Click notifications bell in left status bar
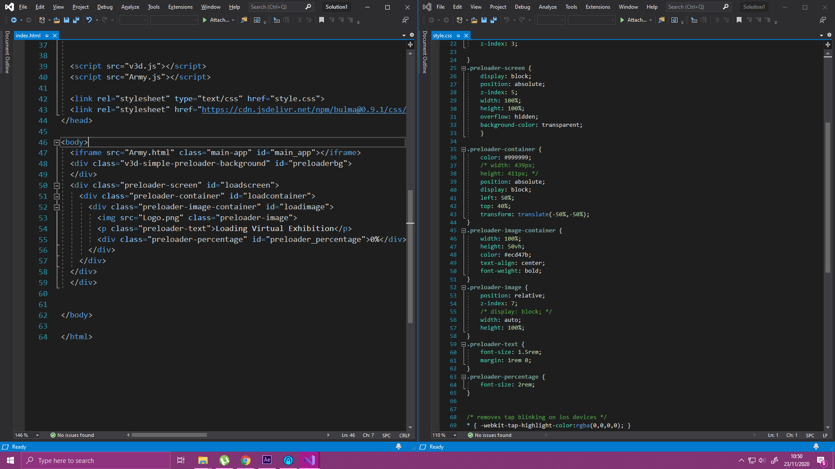835x469 pixels. point(398,446)
